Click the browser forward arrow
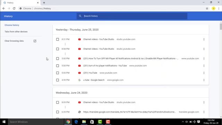This screenshot has width=222, height=125. coord(9,8)
